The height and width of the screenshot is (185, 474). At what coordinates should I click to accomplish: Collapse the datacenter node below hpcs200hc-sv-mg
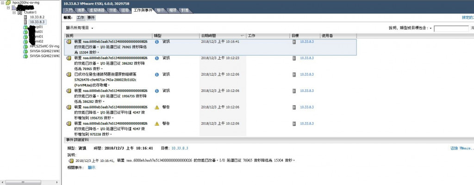coord(8,7)
